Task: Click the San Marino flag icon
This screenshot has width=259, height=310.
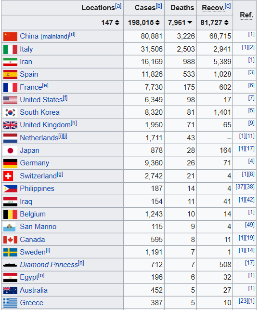Action: [x=9, y=227]
